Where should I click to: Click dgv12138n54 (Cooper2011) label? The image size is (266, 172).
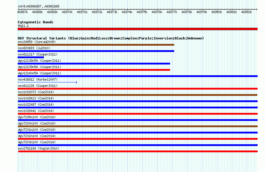coord(39,61)
